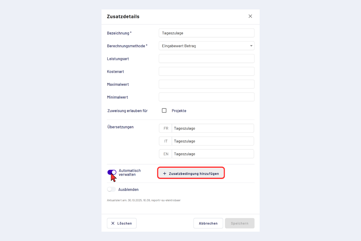Click the plus icon for Zusatzbedingung
Image resolution: width=361 pixels, height=241 pixels.
[x=165, y=174]
